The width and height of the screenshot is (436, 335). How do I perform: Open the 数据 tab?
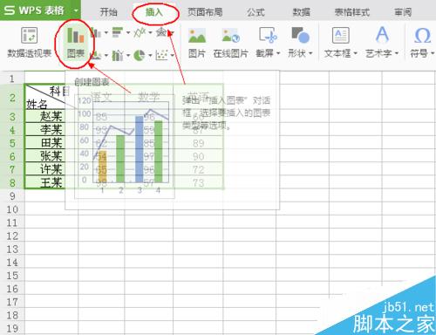(x=301, y=12)
